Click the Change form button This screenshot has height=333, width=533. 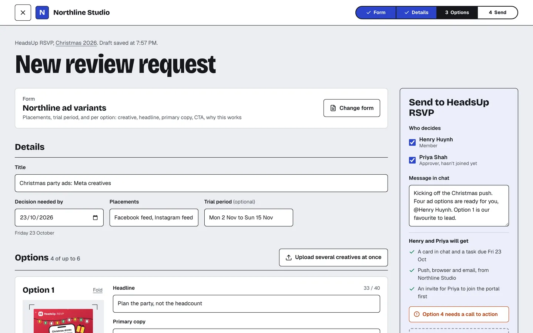click(x=352, y=108)
